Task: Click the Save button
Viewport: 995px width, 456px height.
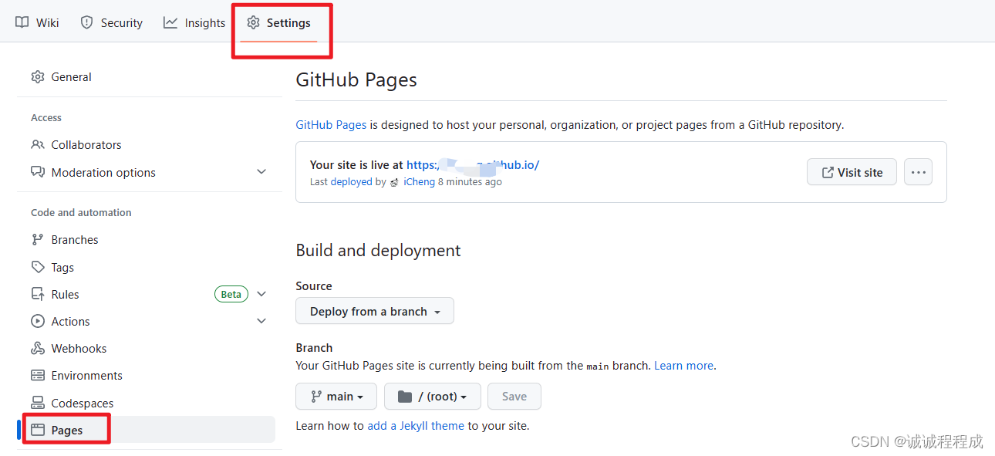Action: coord(514,396)
